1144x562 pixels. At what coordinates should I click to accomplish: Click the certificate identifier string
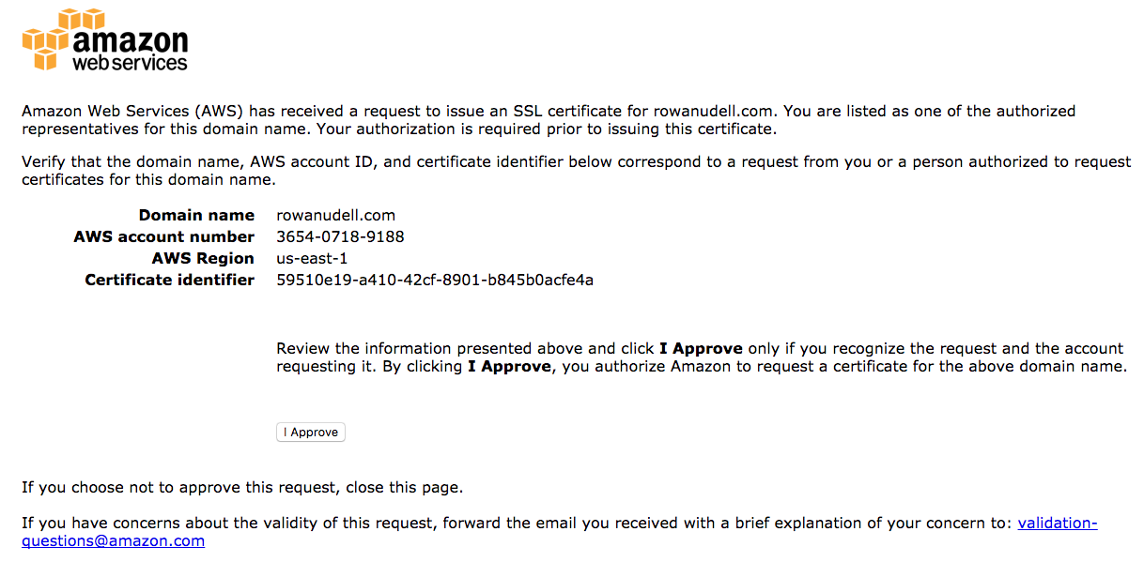point(435,281)
